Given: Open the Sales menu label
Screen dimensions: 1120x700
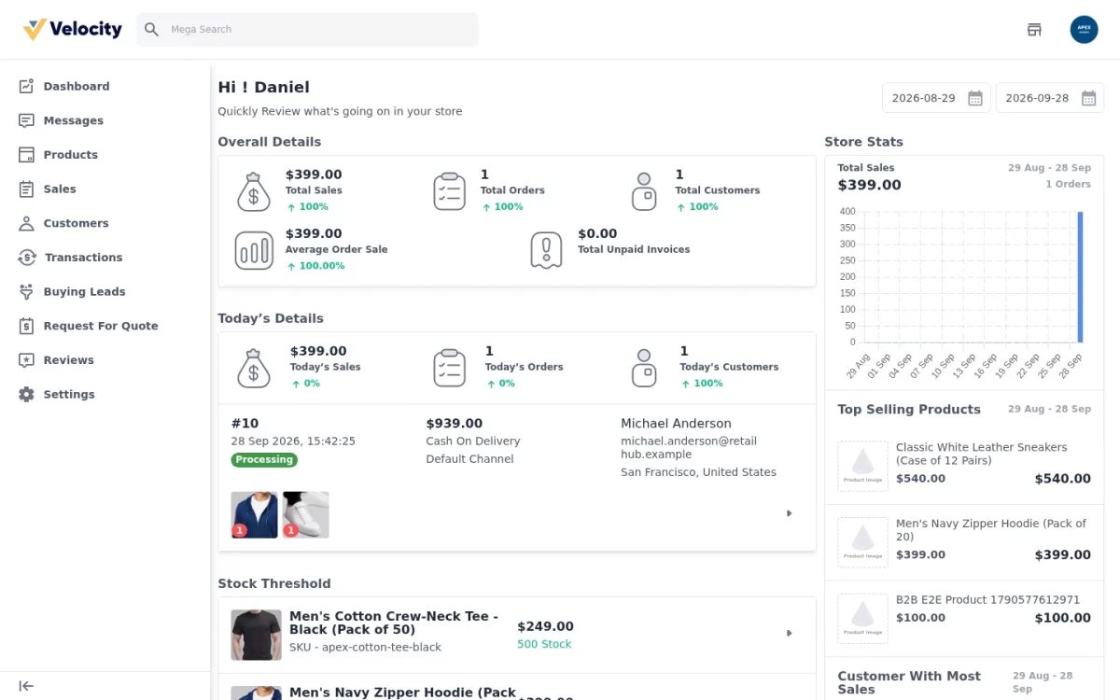Looking at the screenshot, I should (60, 189).
